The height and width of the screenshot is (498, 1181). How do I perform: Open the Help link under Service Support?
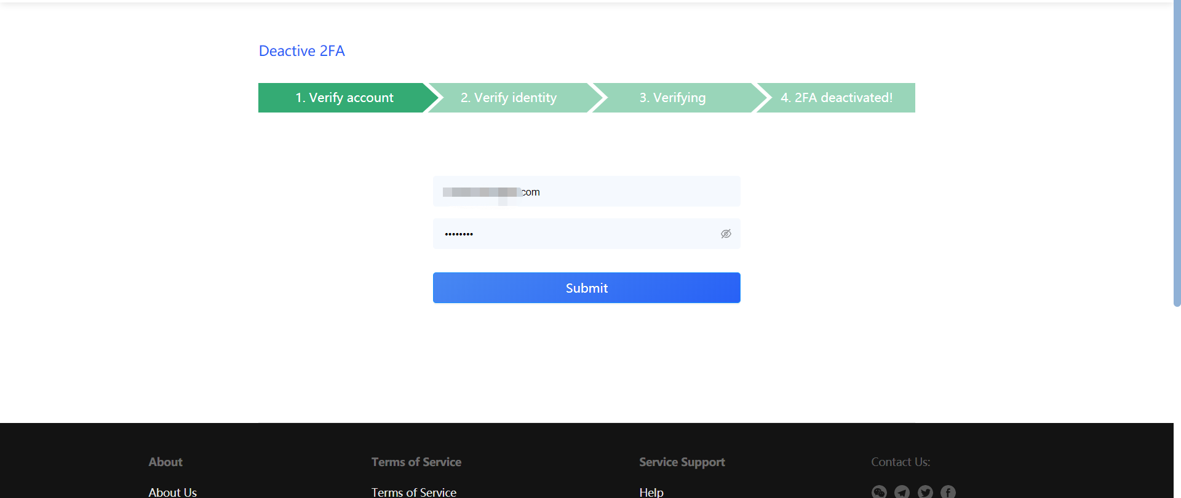coord(651,492)
